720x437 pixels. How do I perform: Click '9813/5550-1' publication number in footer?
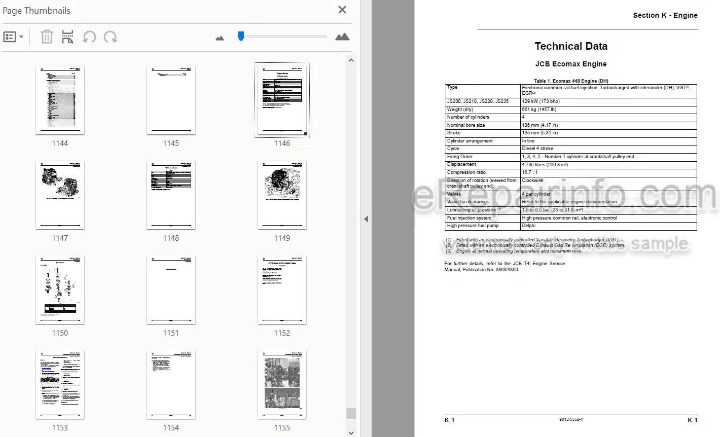click(x=571, y=420)
